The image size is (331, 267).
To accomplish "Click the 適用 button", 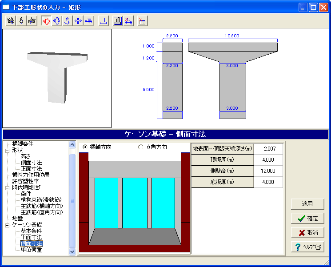I will click(x=307, y=204).
